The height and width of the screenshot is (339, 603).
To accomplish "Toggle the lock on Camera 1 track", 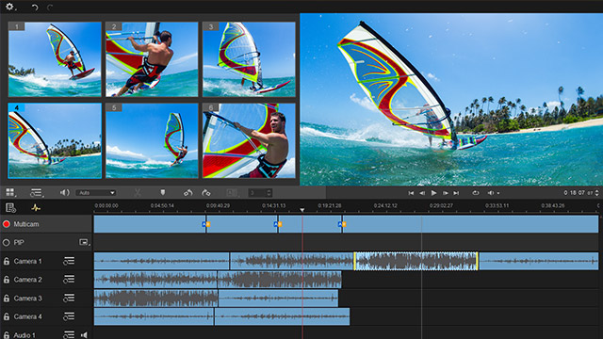I will (7, 262).
